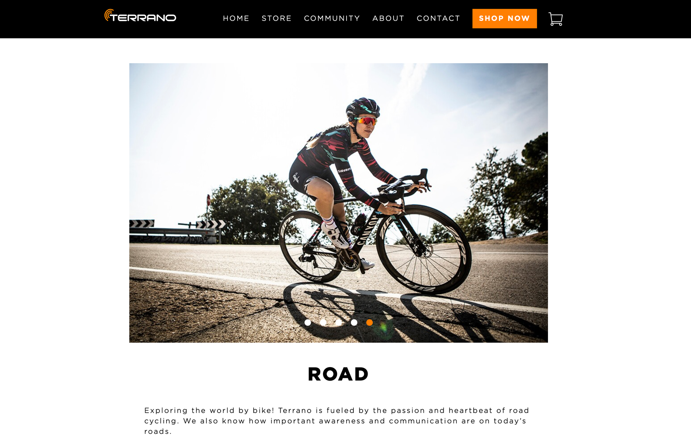Select the fourth carousel dot
Screen dimensions: 691x440
tap(354, 323)
